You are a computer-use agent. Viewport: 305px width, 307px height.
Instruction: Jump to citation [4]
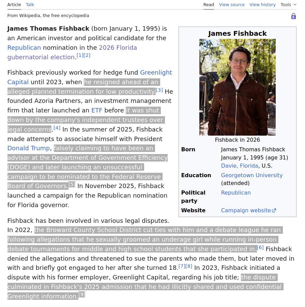pos(57,128)
